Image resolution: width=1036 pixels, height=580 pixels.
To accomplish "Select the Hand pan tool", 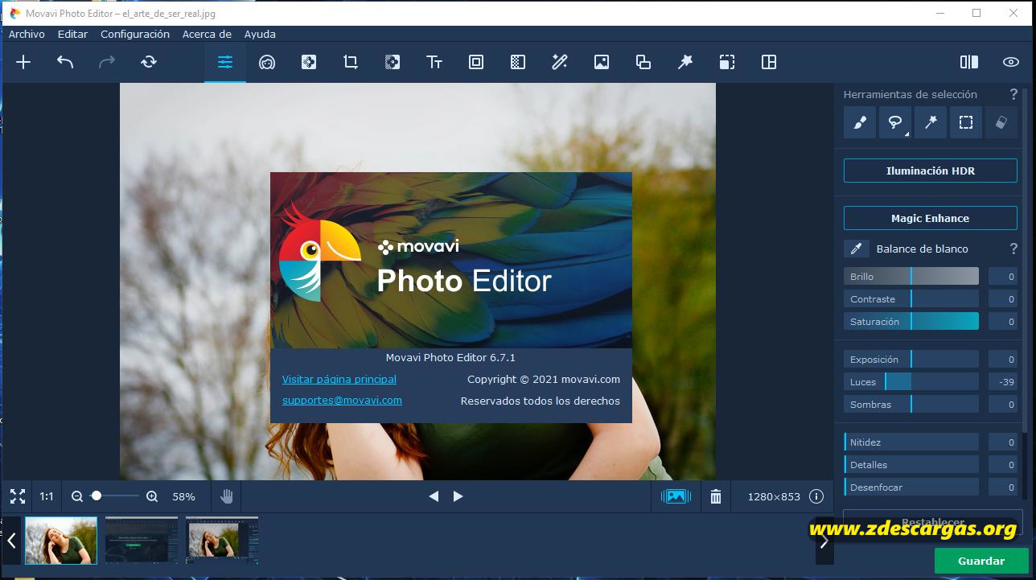I will click(227, 496).
